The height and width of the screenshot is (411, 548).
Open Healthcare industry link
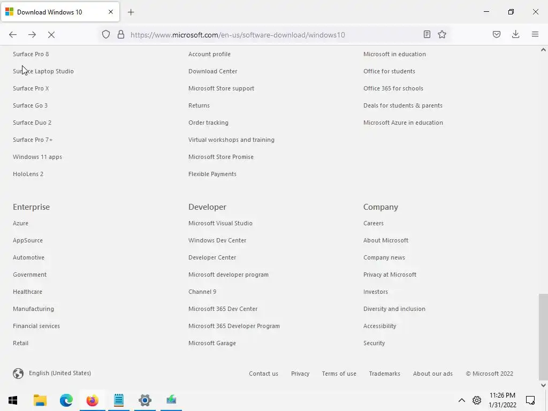[27, 292]
